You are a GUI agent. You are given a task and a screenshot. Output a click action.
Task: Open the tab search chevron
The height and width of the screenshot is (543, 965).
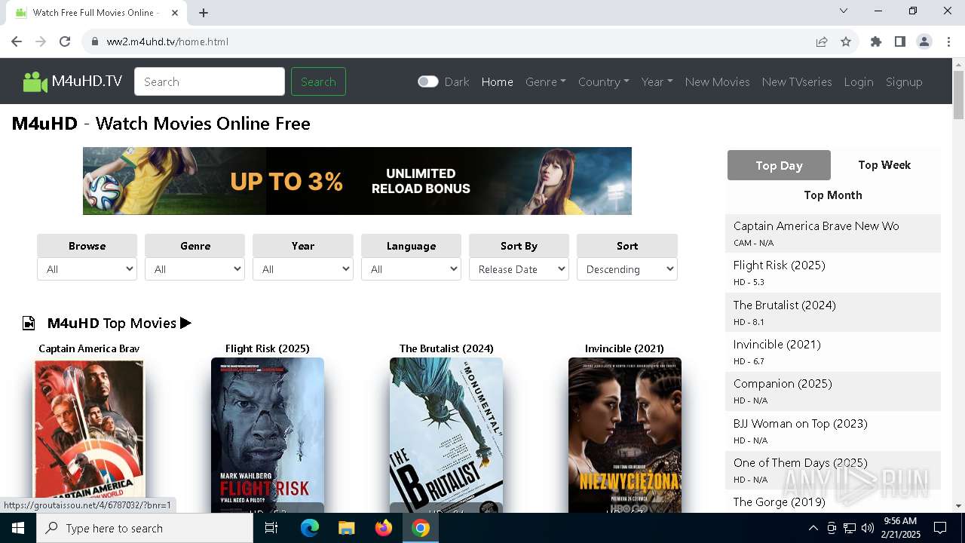[x=844, y=11]
